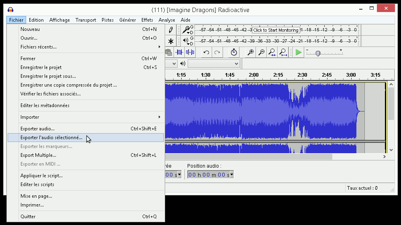The height and width of the screenshot is (225, 401).
Task: Open the Affichage menu
Action: (59, 20)
